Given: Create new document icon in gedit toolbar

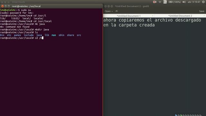Looking at the screenshot, I should pos(117,11).
